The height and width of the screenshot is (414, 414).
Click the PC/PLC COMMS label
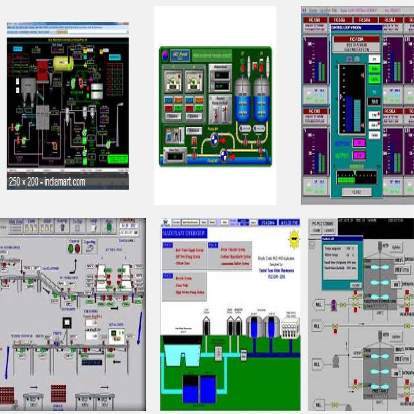323,224
